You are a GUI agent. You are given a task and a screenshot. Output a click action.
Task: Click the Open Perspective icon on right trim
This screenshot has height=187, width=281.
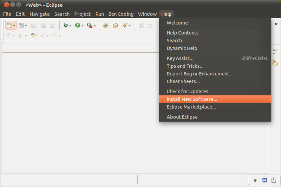tap(275, 51)
